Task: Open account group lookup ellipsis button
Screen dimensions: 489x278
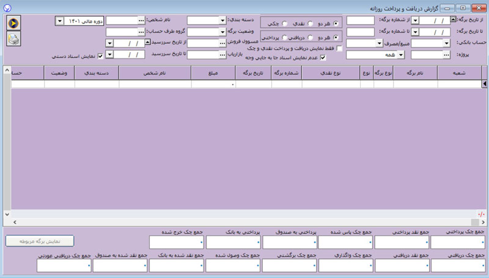Action: [x=141, y=32]
